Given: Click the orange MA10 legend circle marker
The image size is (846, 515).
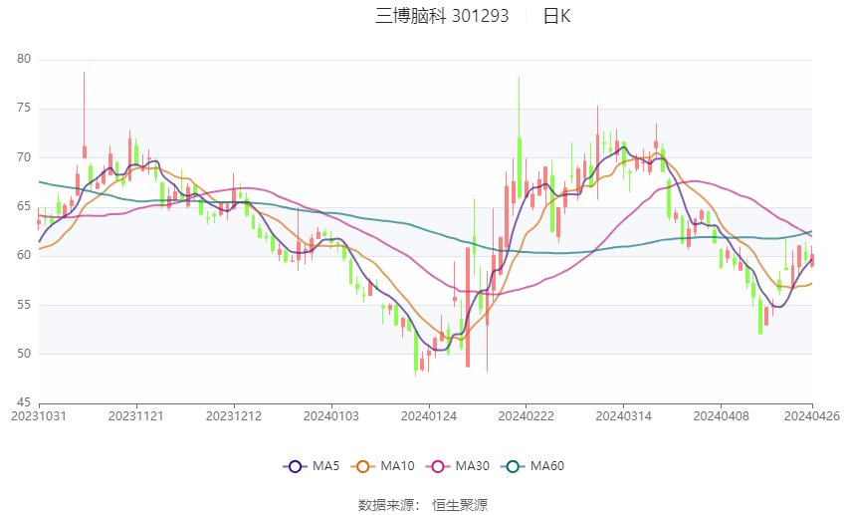Looking at the screenshot, I should tap(363, 466).
